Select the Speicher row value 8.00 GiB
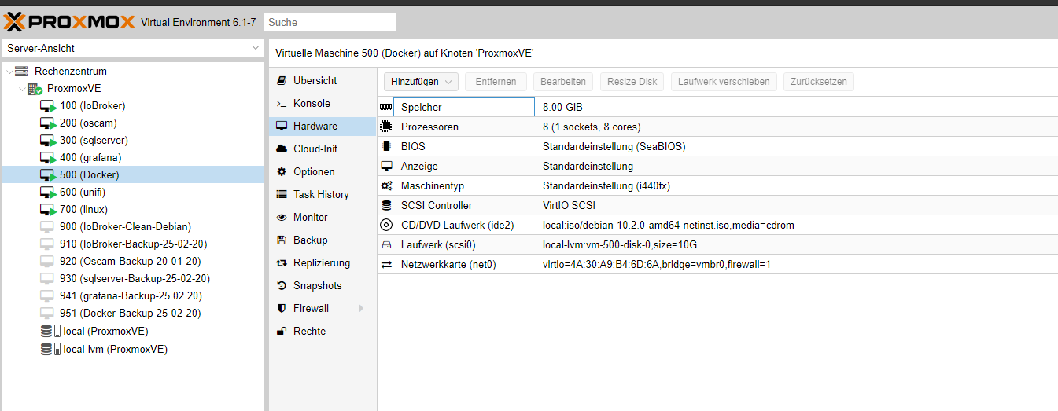The height and width of the screenshot is (411, 1058). [x=562, y=107]
